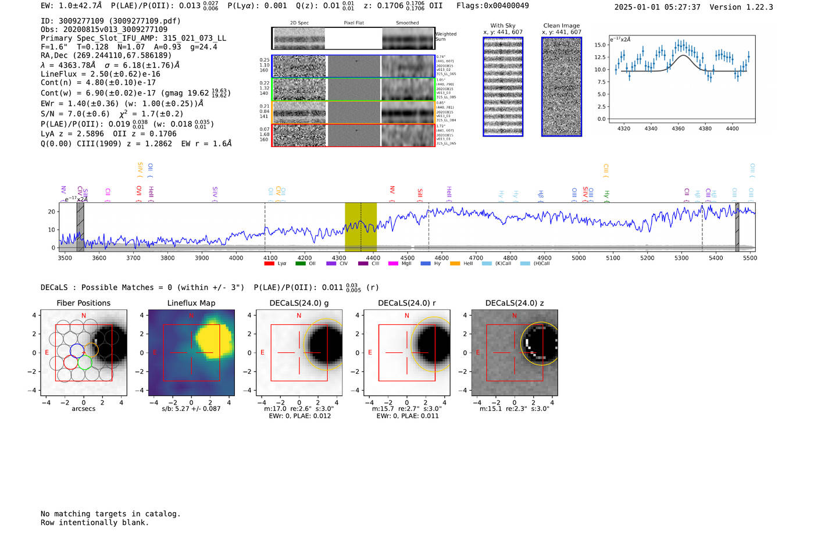Click the green OII legend swatch

click(300, 264)
